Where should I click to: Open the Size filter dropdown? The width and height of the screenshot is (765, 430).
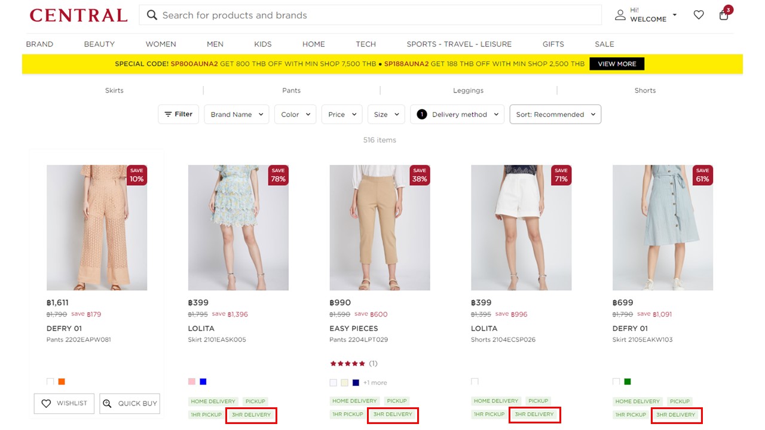point(386,115)
